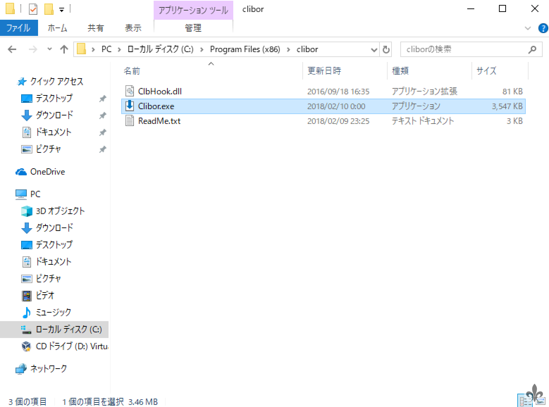Click the pinned Desktop icon in Quick Access
549x407 pixels.
coord(27,99)
